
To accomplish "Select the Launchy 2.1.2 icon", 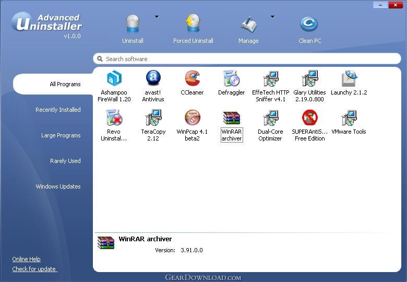I will point(349,78).
